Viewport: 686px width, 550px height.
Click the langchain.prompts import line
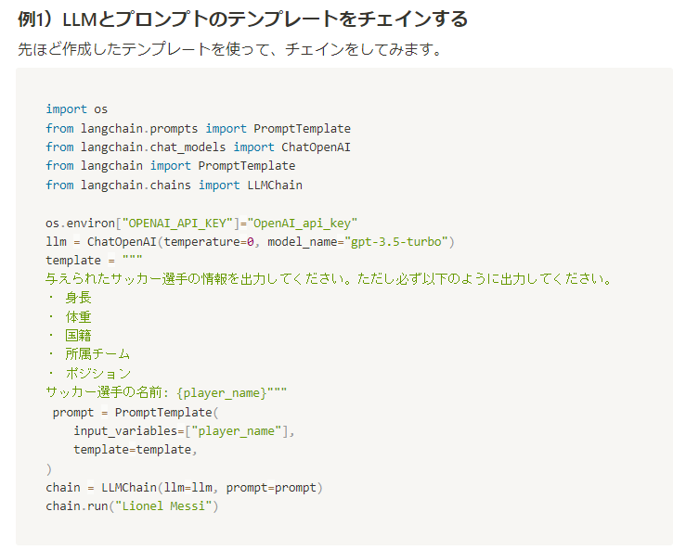198,128
